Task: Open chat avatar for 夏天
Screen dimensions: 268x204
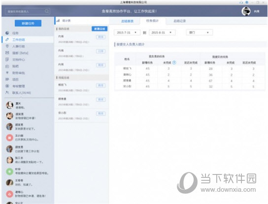Action: point(9,105)
